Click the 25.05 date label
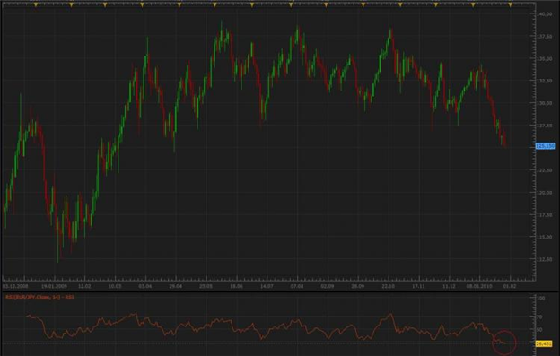Viewport: 560px width, 356px height. (206, 286)
